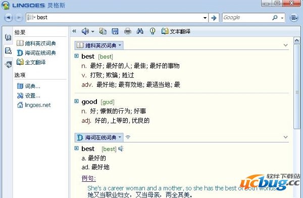Screen dimensions: 303x198
Task: Open the 文本翻译 text translation button
Action: click(176, 31)
